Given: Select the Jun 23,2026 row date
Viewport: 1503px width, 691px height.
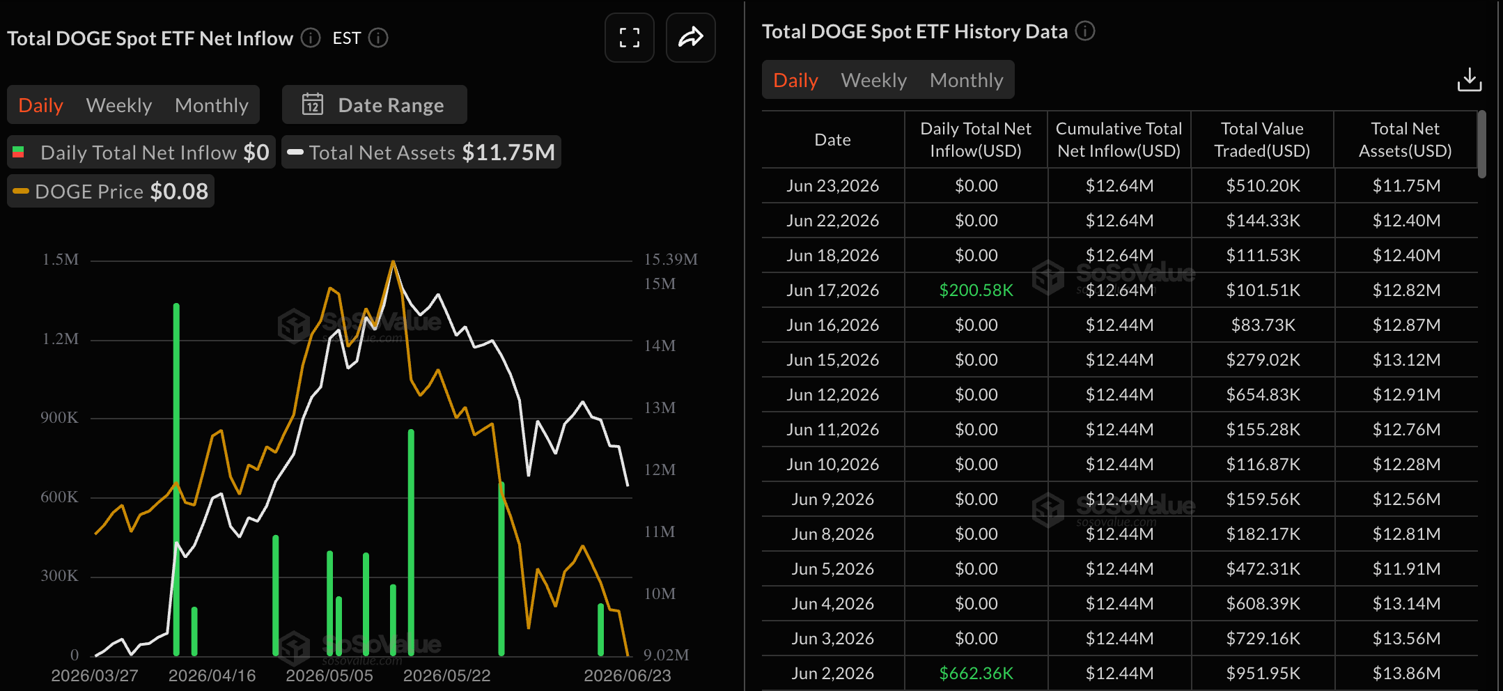Looking at the screenshot, I should point(833,185).
